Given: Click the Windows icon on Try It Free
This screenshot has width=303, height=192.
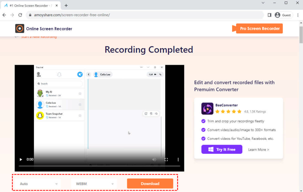Looking at the screenshot, I should [211, 149].
